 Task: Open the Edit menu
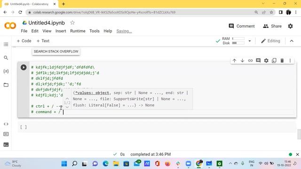(x=35, y=31)
